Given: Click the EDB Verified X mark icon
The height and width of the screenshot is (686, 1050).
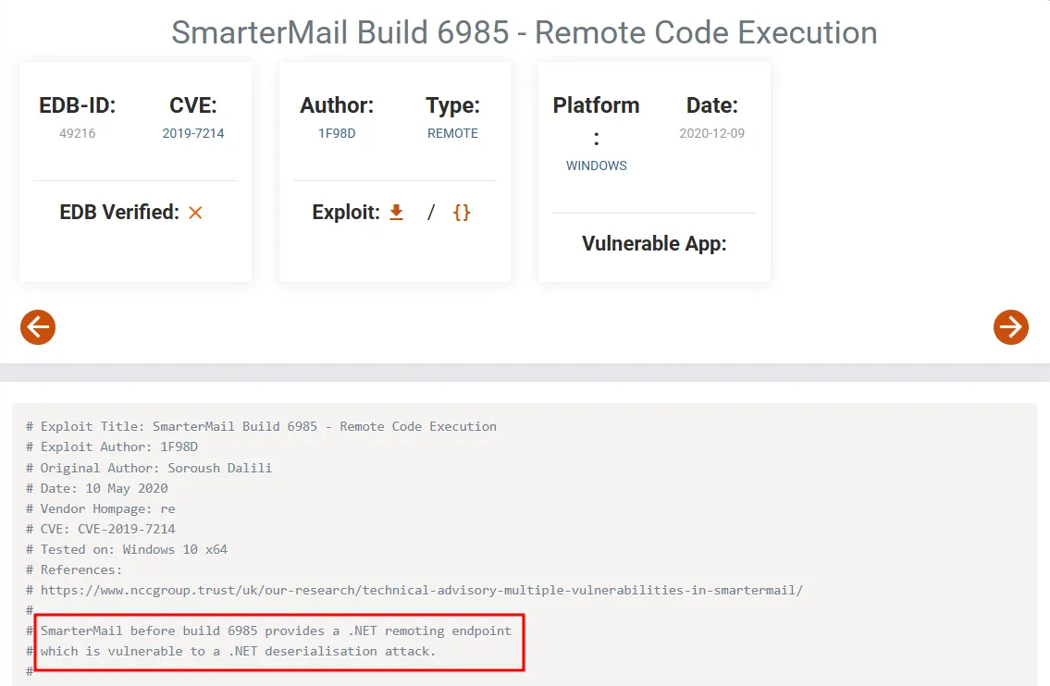Looking at the screenshot, I should [x=195, y=213].
